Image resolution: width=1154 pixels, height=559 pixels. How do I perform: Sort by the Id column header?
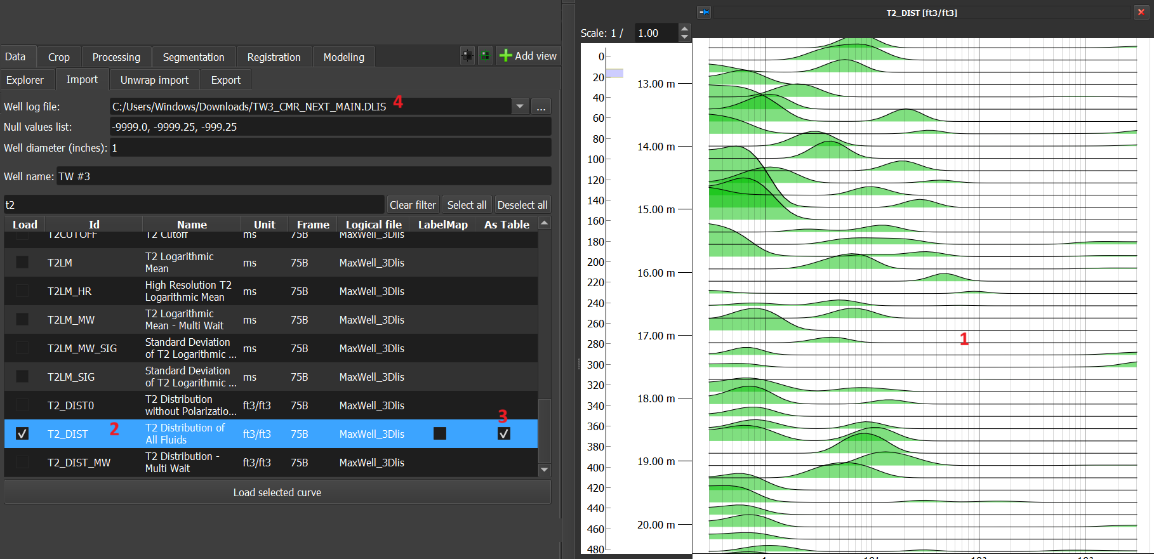click(94, 225)
